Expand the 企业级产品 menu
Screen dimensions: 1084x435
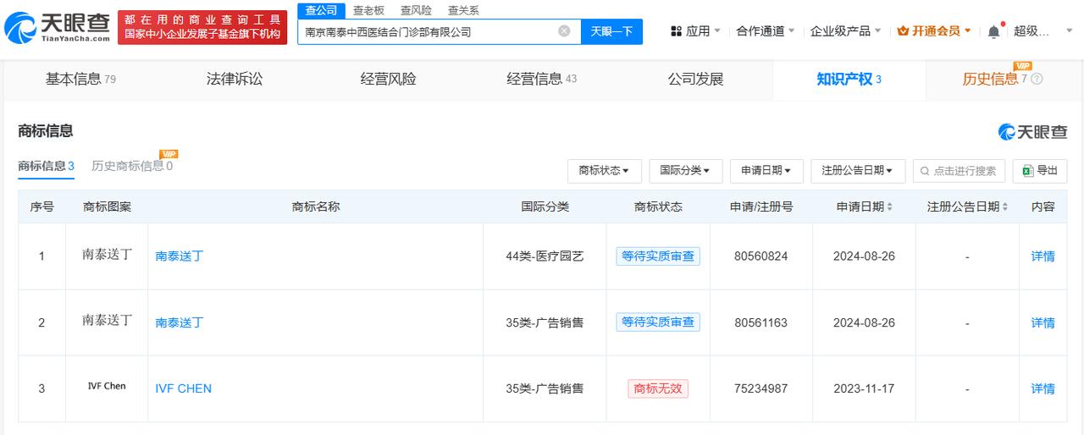[x=846, y=31]
